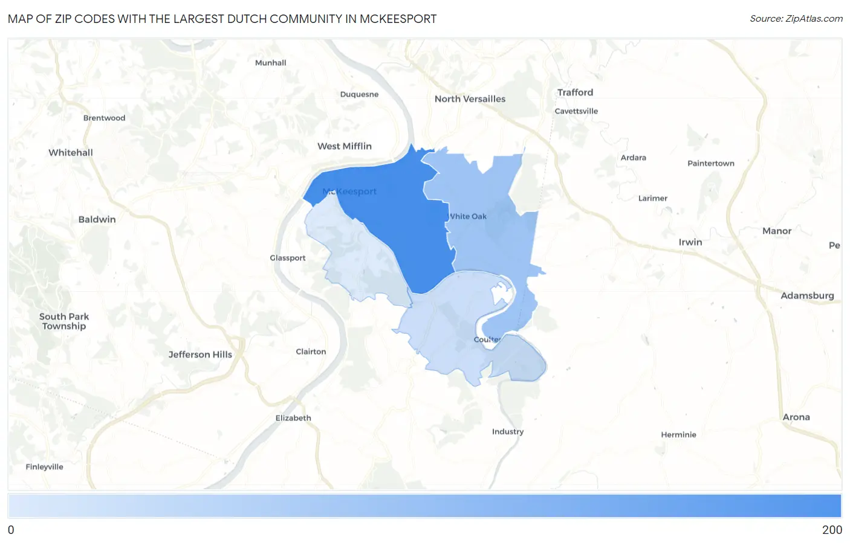This screenshot has height=543, width=850.
Task: Click the Jefferson Hills label
Action: (x=200, y=355)
